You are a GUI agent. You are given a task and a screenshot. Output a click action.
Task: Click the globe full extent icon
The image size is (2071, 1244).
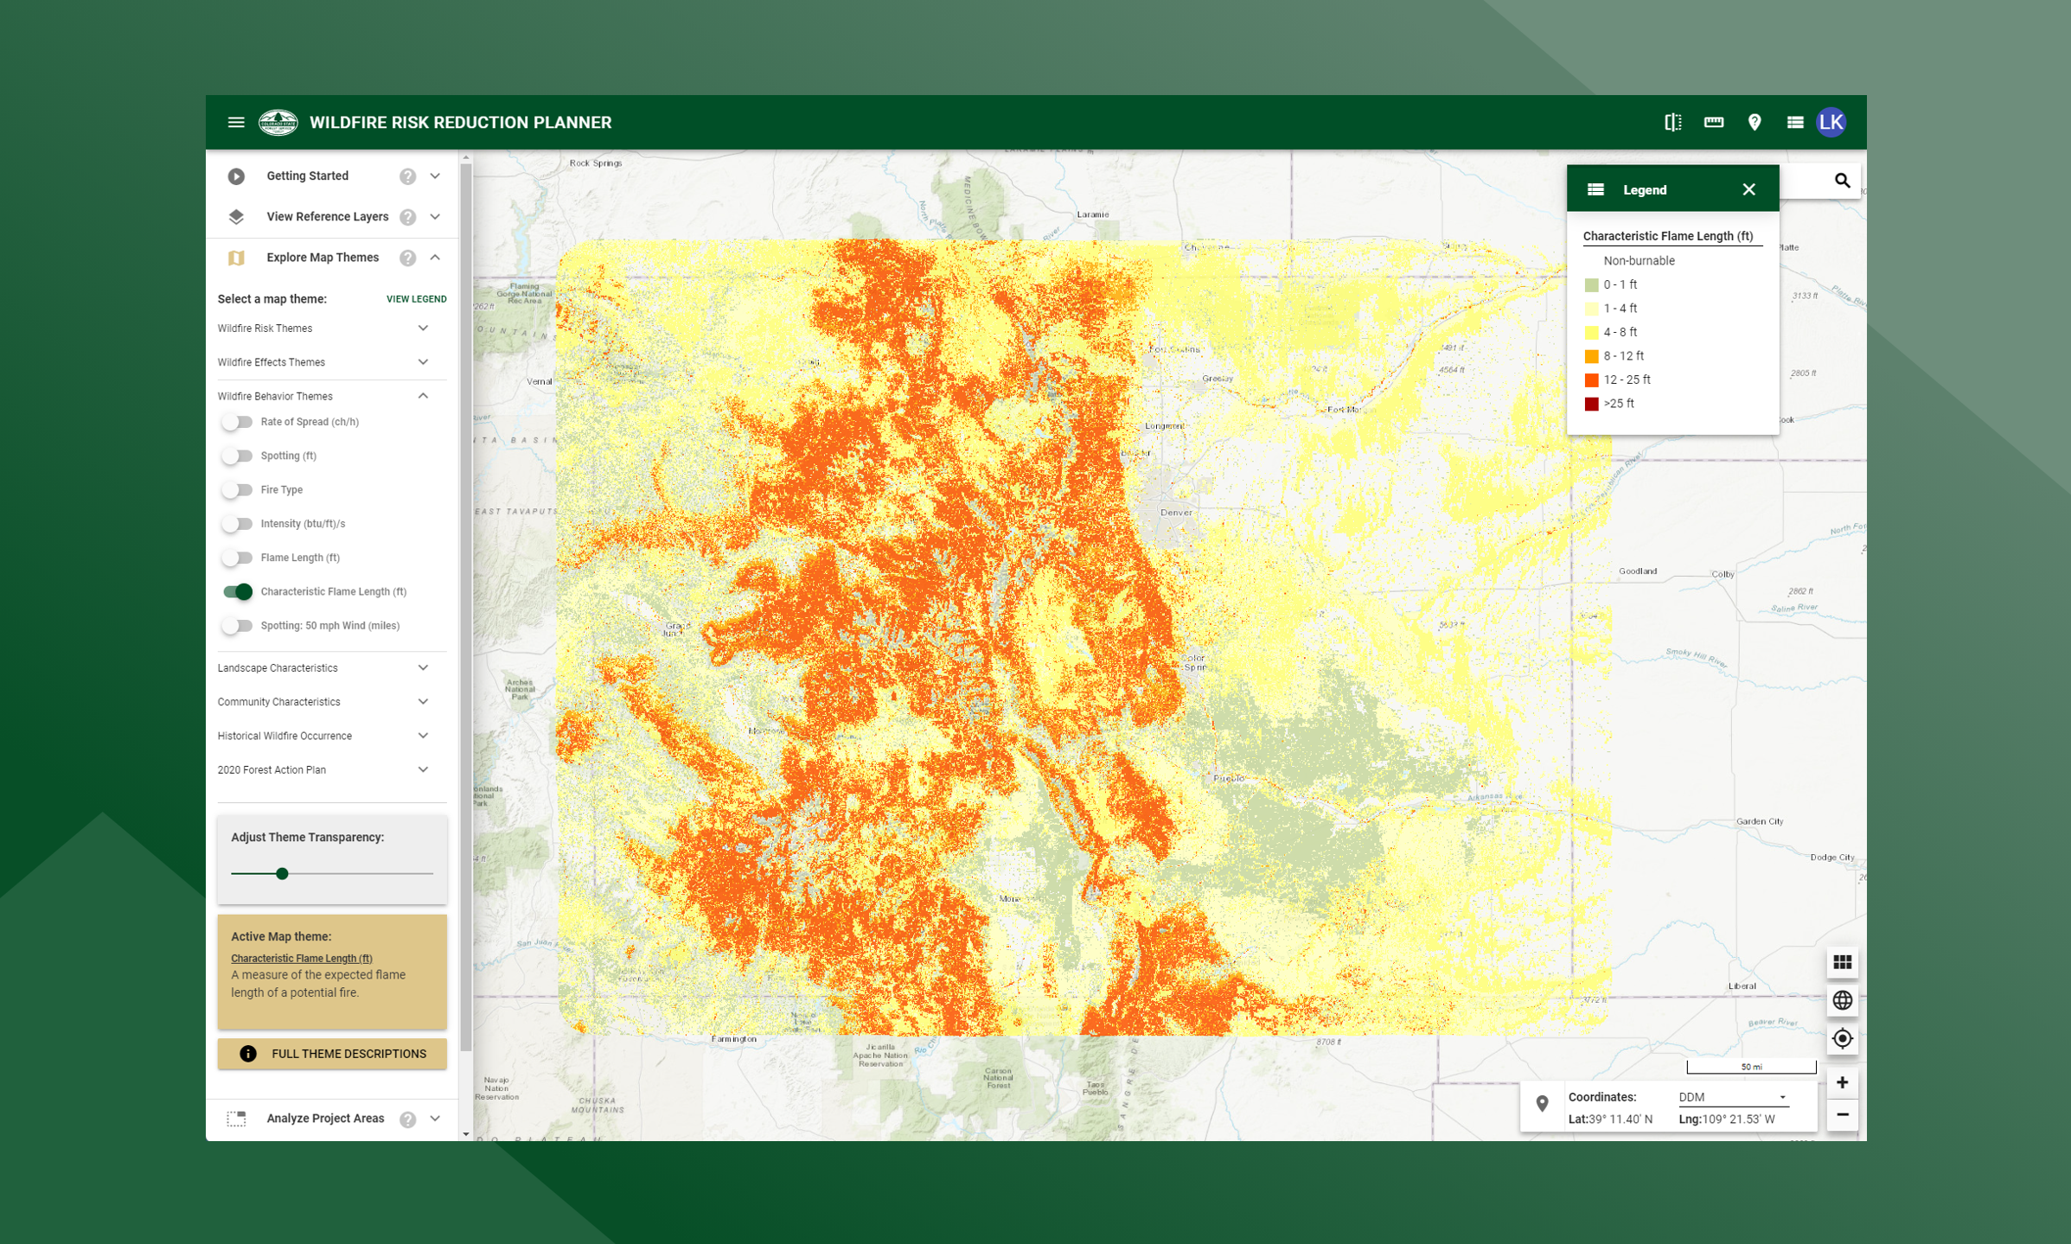pyautogui.click(x=1842, y=1000)
